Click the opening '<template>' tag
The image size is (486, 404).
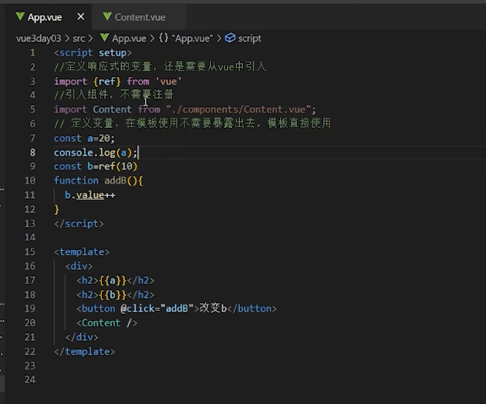coord(82,251)
